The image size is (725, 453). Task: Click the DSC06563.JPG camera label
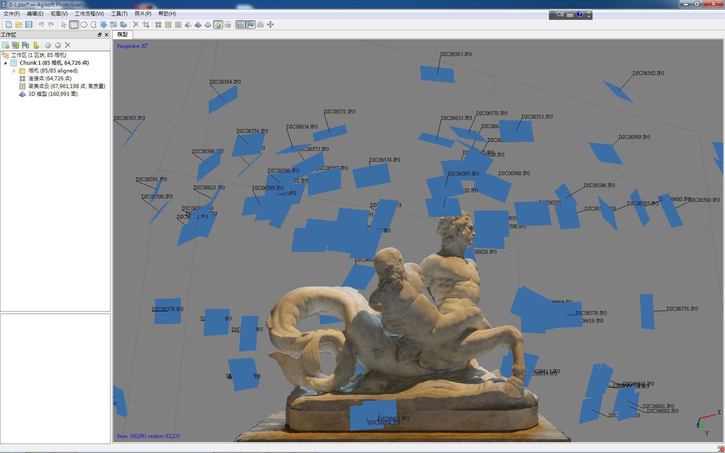[456, 54]
